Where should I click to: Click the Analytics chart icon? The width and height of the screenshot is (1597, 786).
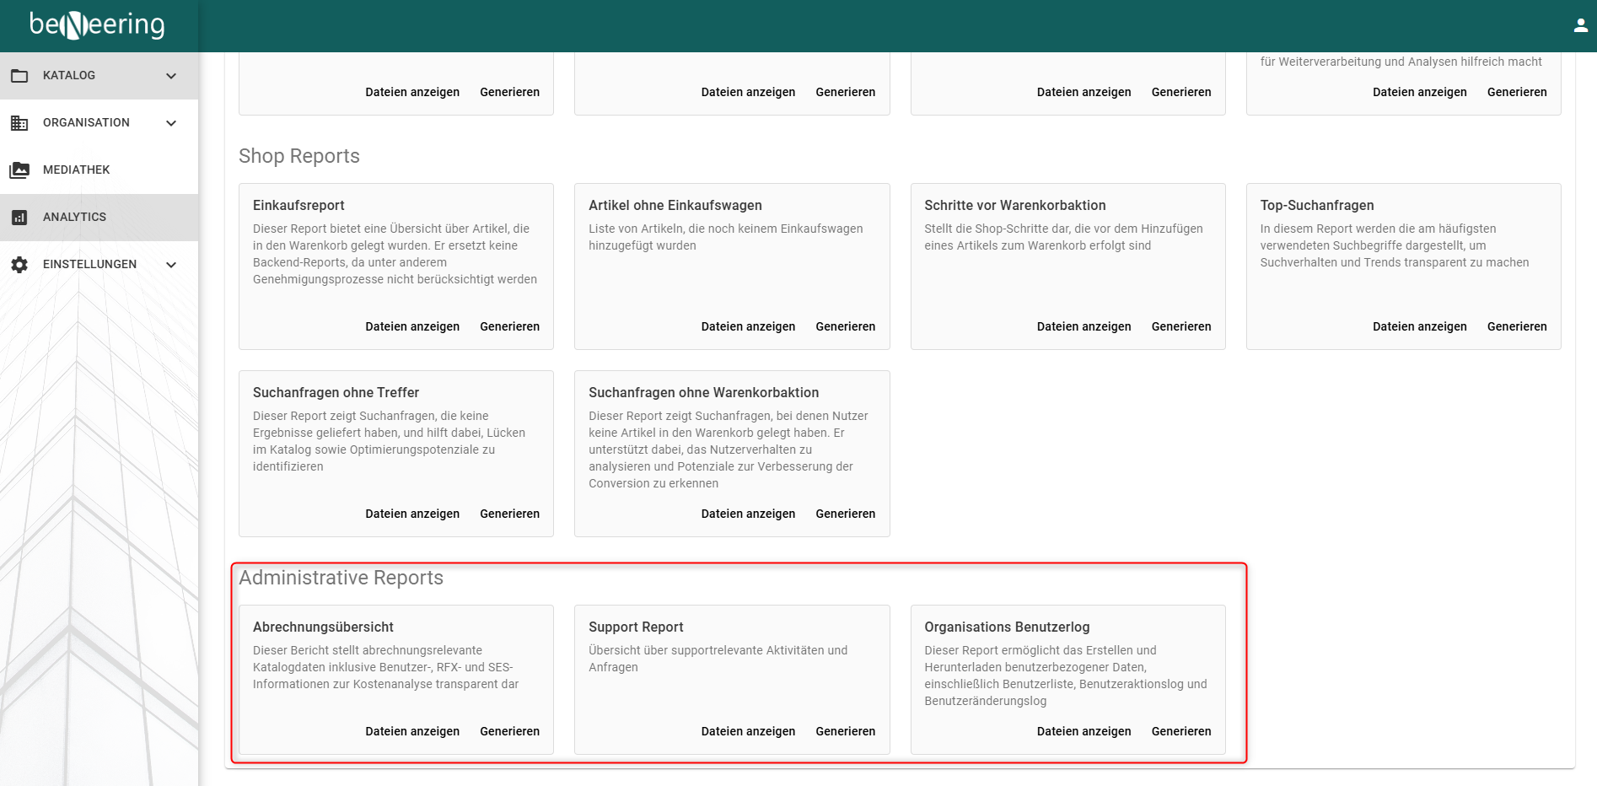19,218
